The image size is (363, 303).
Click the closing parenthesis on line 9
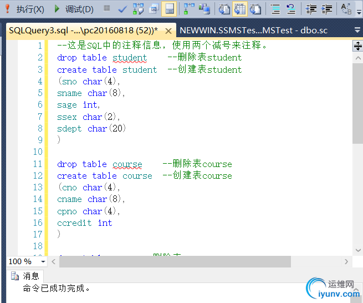pos(59,140)
